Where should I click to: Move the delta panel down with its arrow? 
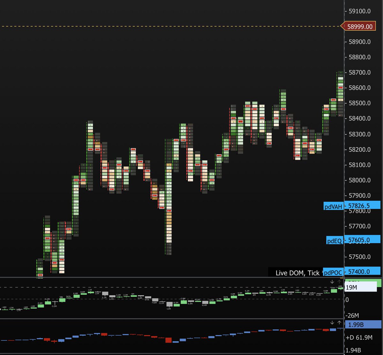point(332,282)
